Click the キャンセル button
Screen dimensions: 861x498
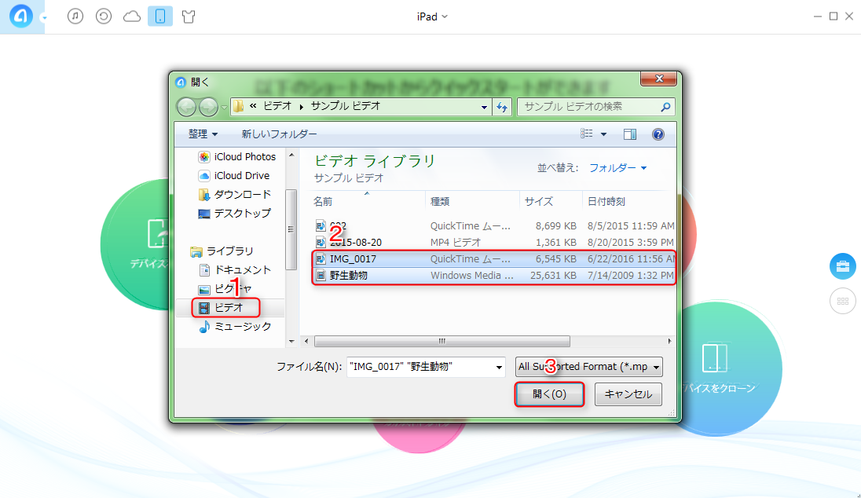pos(628,394)
